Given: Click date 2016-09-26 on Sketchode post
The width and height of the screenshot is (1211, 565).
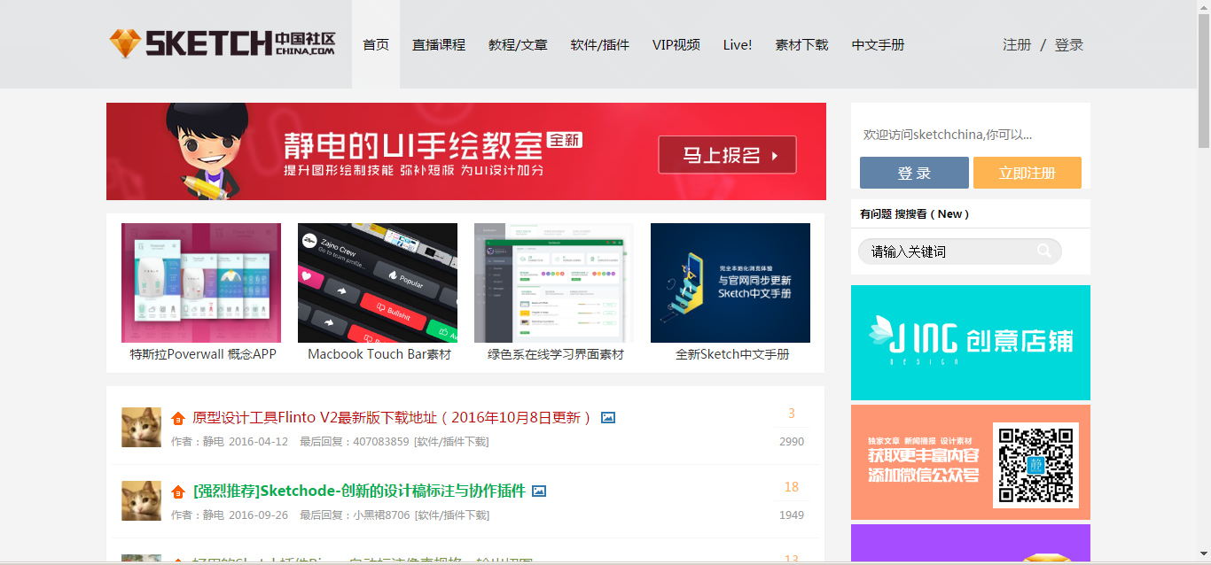Looking at the screenshot, I should pos(258,515).
